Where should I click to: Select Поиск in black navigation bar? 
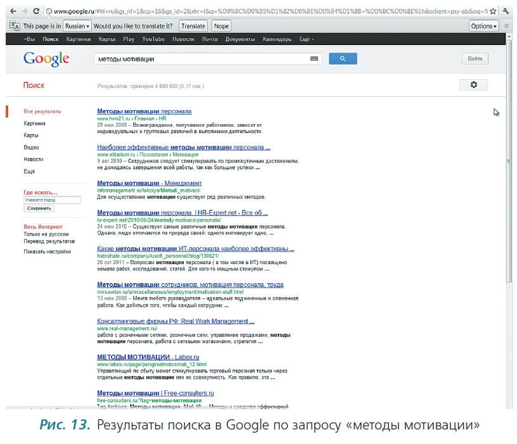pyautogui.click(x=51, y=39)
